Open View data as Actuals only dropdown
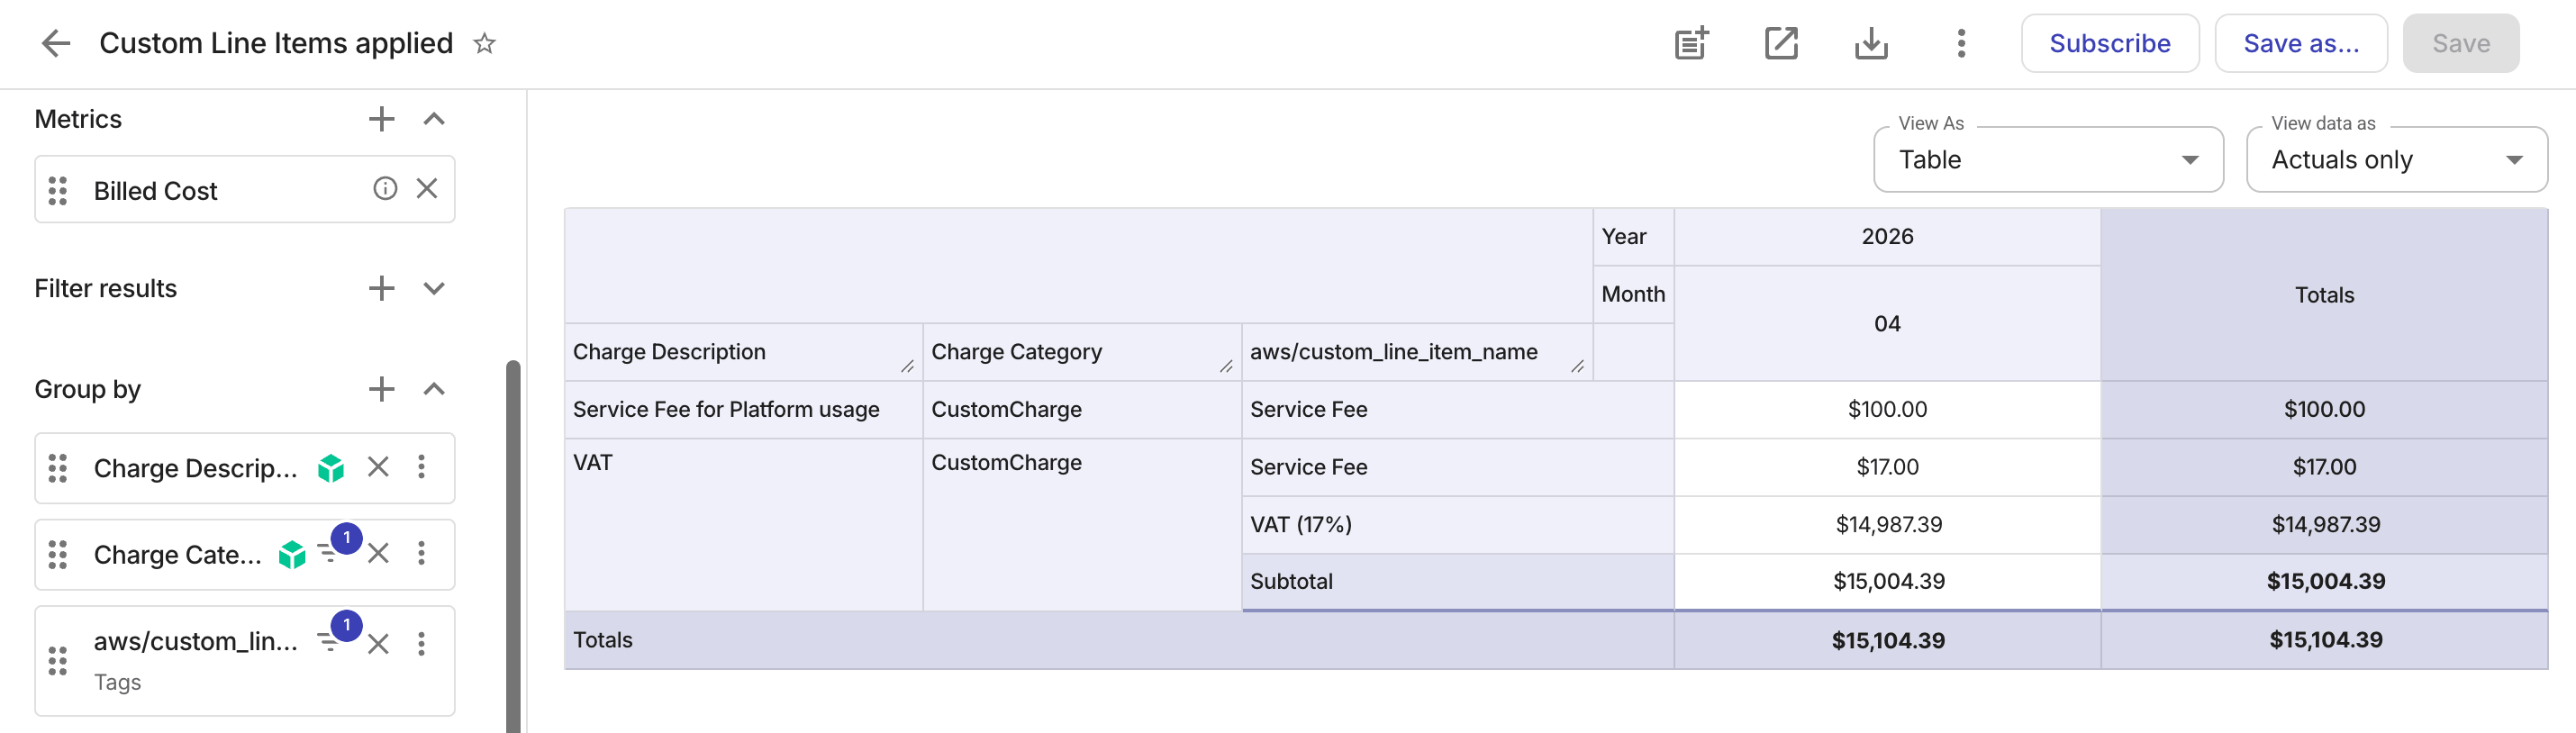Viewport: 2576px width, 733px height. 2396,159
